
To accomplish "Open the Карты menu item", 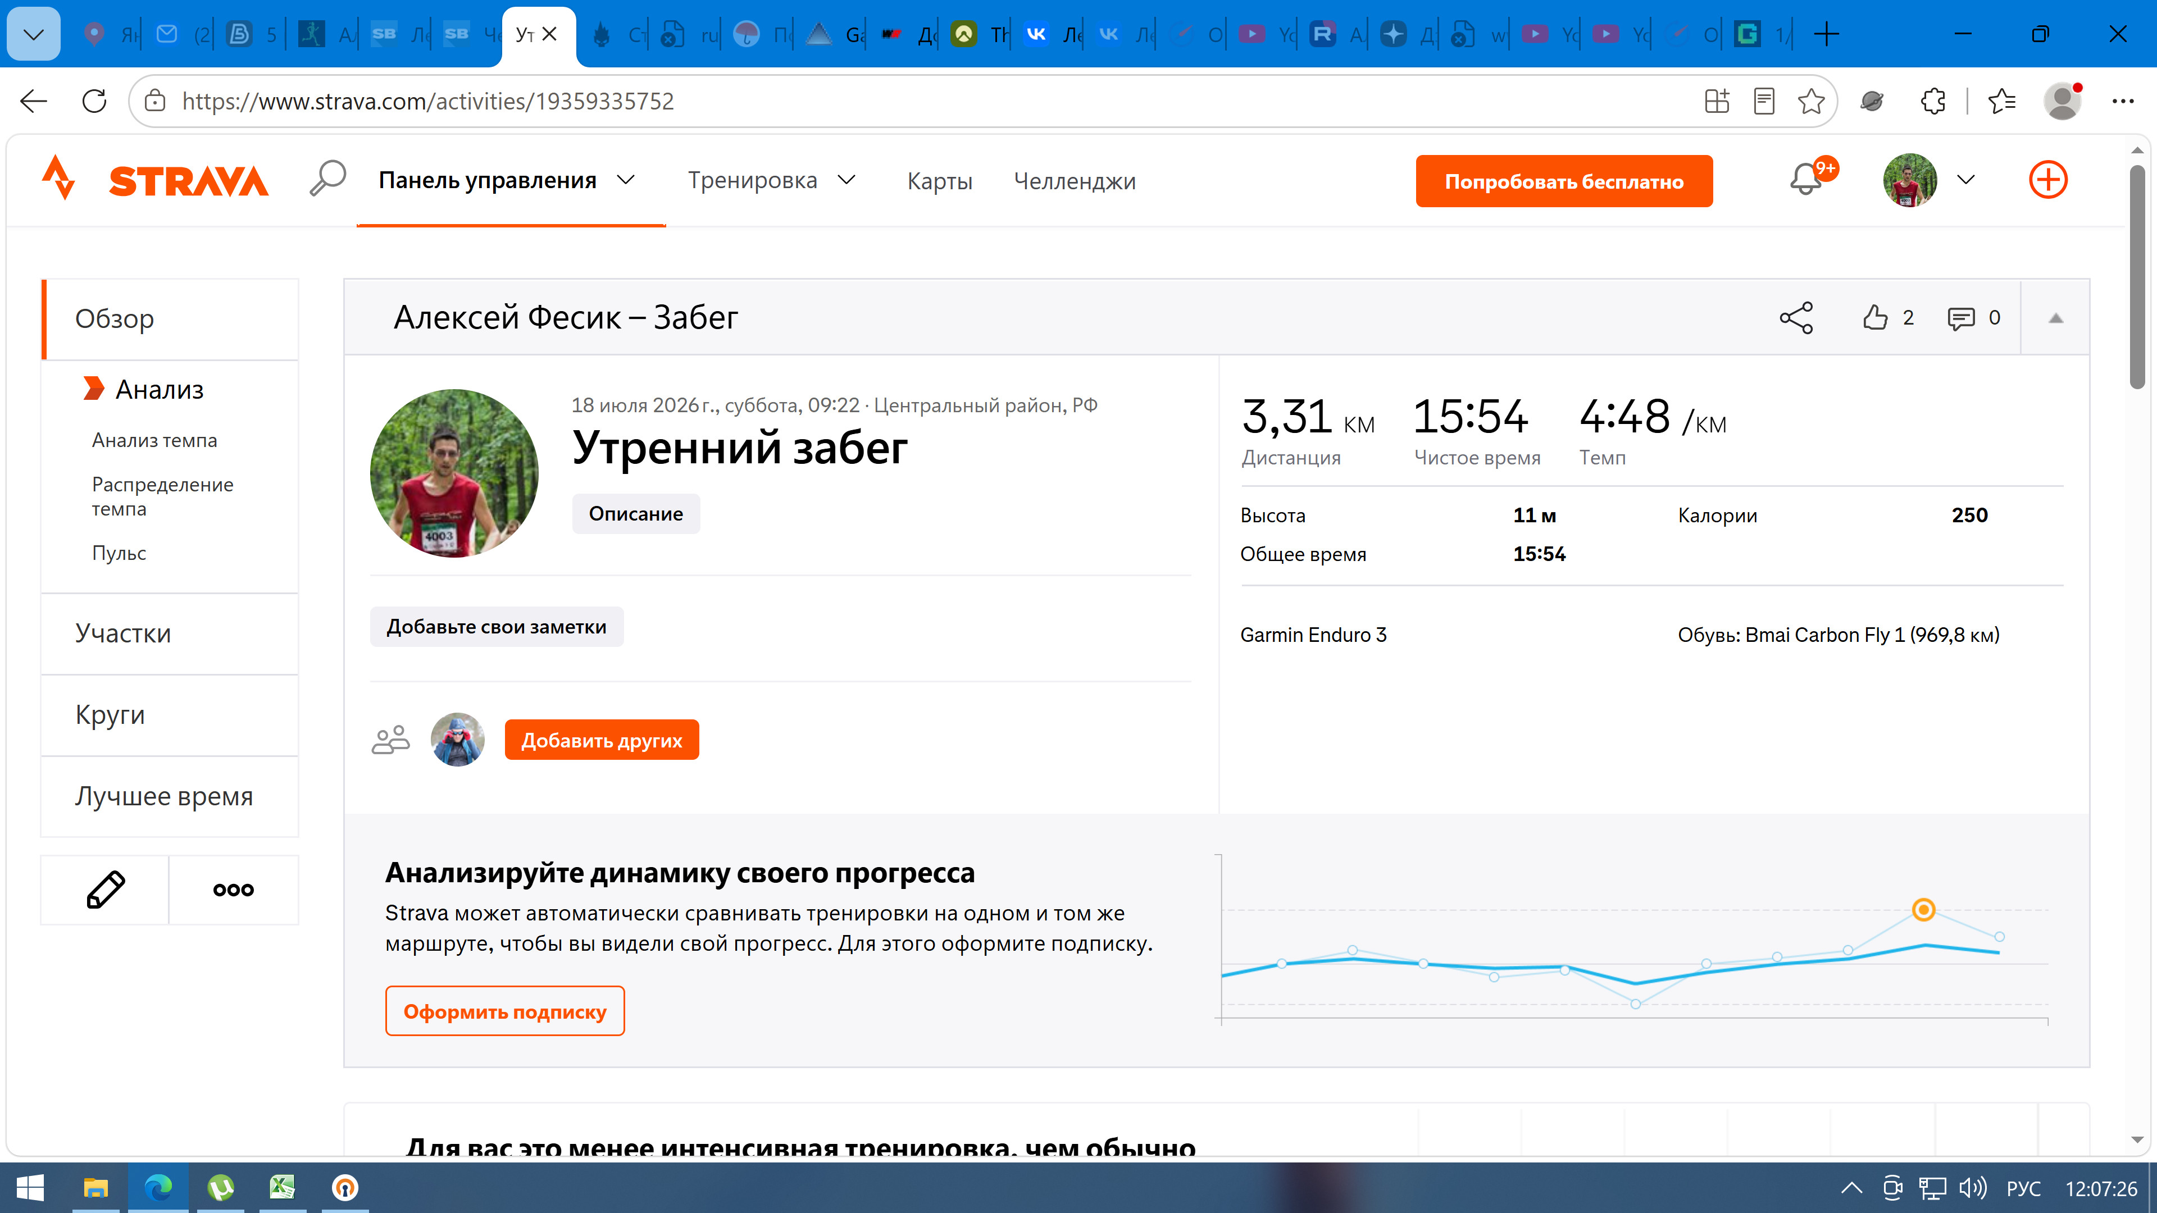I will [940, 181].
